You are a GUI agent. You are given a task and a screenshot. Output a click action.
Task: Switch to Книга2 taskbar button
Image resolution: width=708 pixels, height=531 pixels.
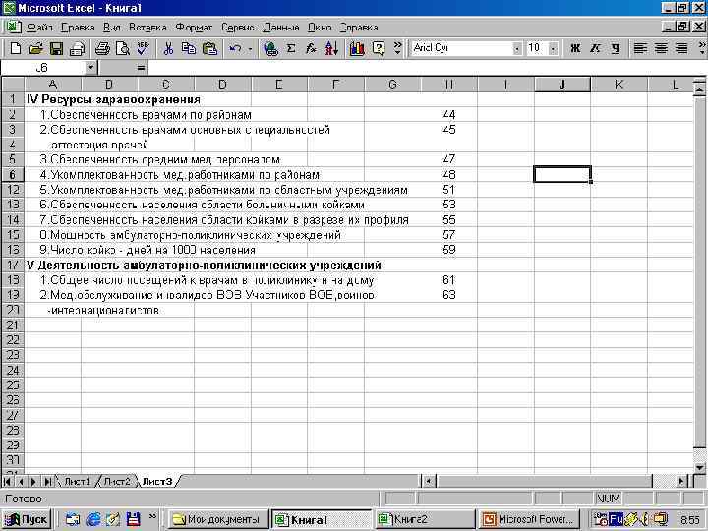coord(424,520)
